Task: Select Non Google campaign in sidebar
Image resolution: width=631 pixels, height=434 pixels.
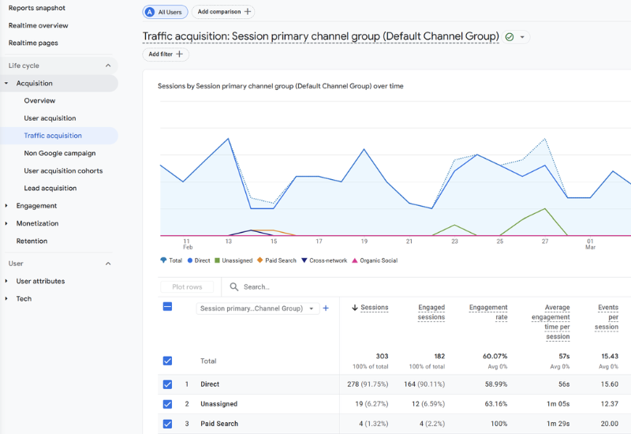Action: click(60, 153)
